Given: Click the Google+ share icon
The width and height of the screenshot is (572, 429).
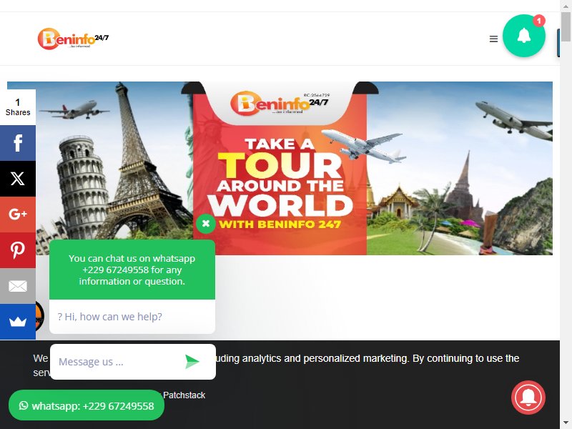Looking at the screenshot, I should coord(18,214).
